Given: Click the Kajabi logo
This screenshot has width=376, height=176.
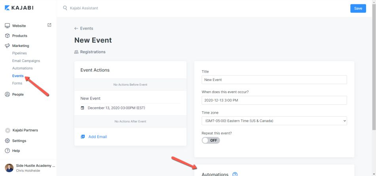Looking at the screenshot, I should tap(19, 8).
